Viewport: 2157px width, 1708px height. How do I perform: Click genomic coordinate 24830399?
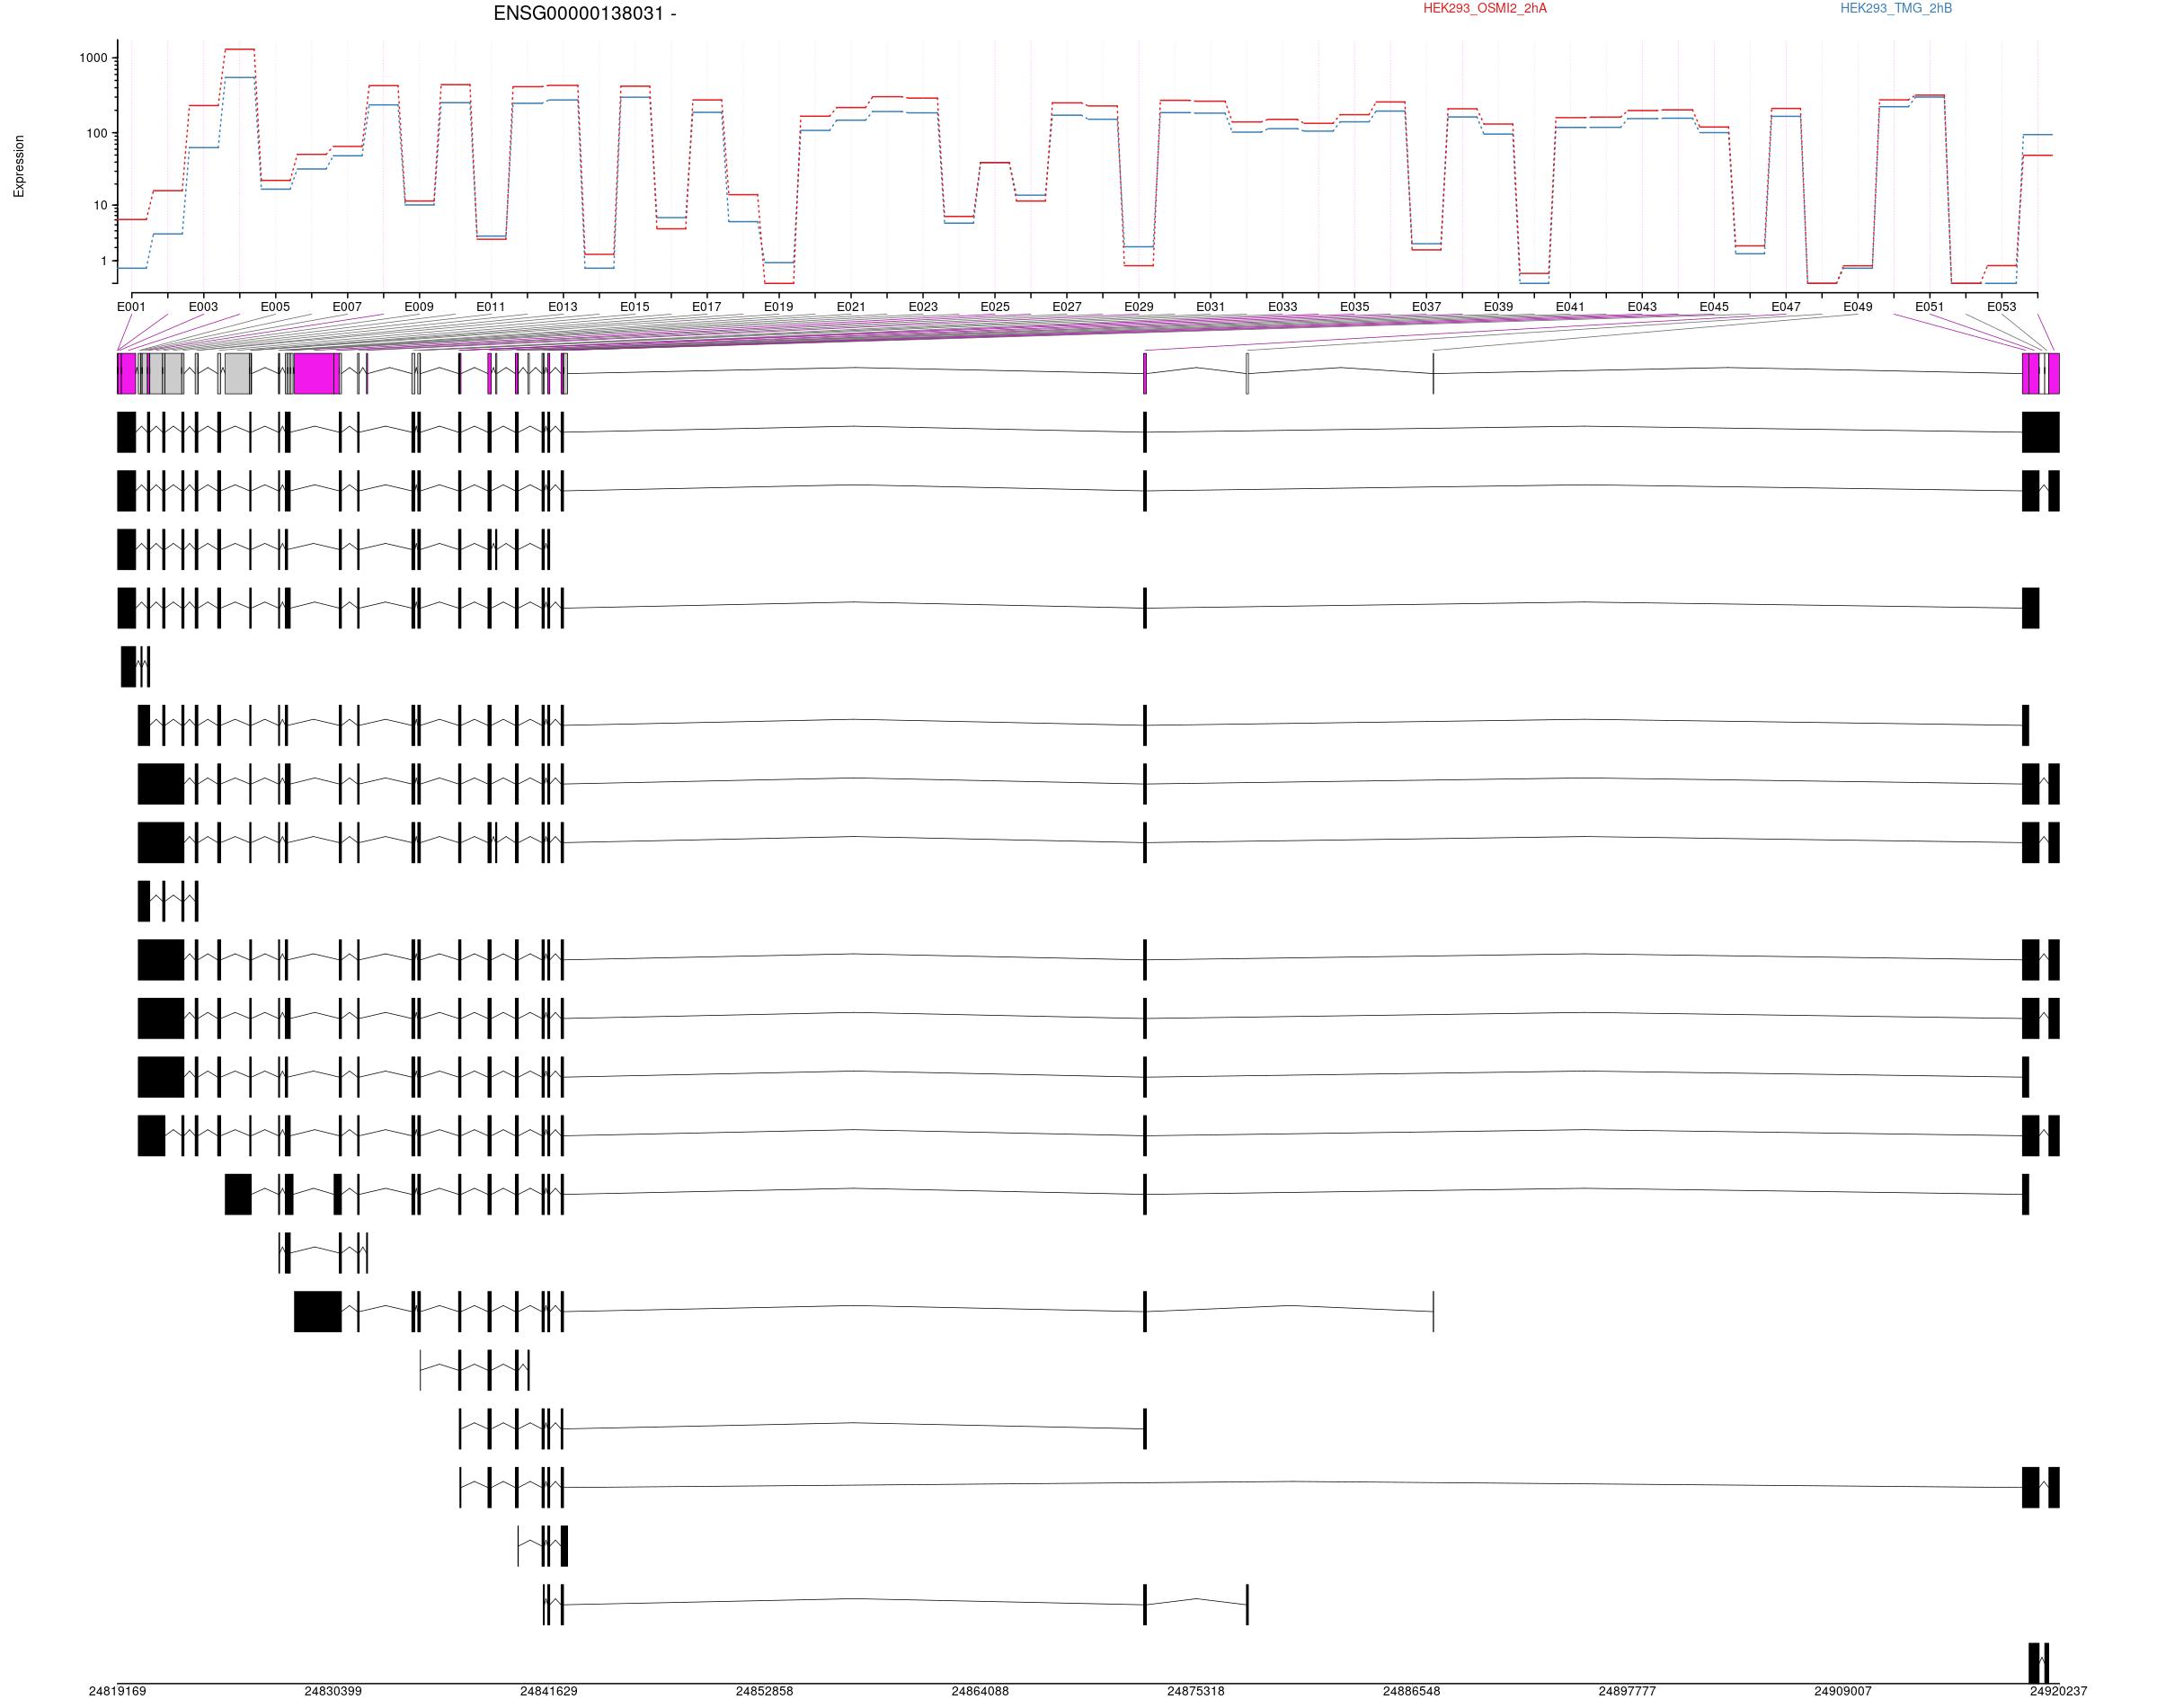(333, 1691)
